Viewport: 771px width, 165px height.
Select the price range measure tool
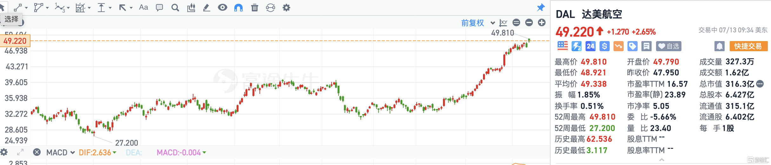(101, 8)
